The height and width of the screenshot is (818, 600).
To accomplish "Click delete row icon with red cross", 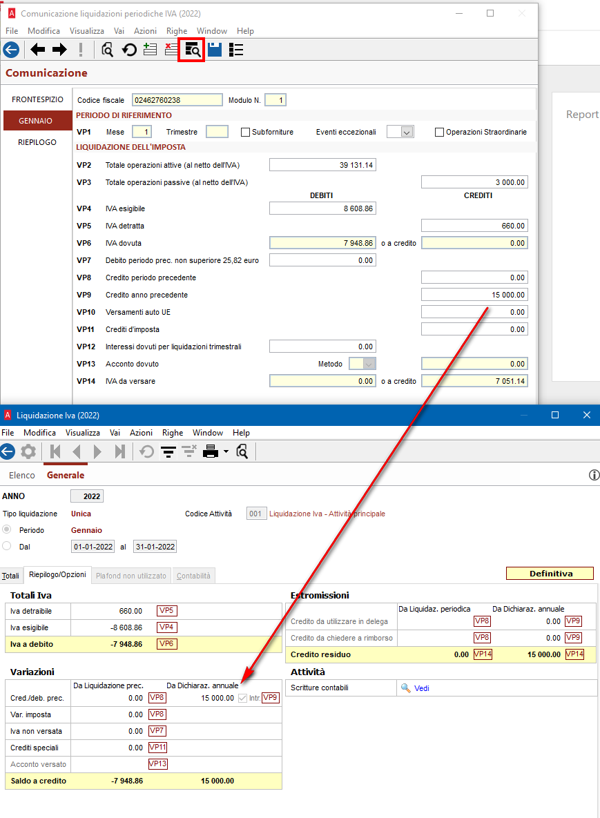I will tap(171, 50).
